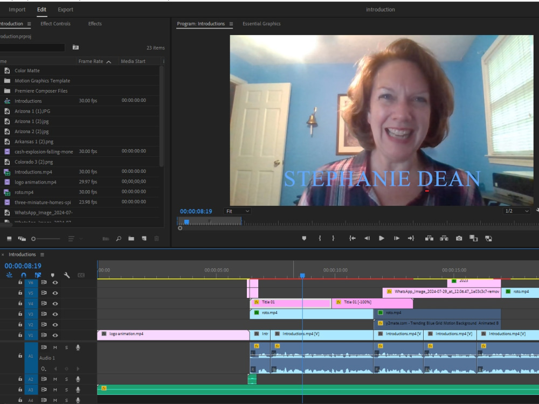Switch to the Import tab
The image size is (539, 404).
[17, 9]
